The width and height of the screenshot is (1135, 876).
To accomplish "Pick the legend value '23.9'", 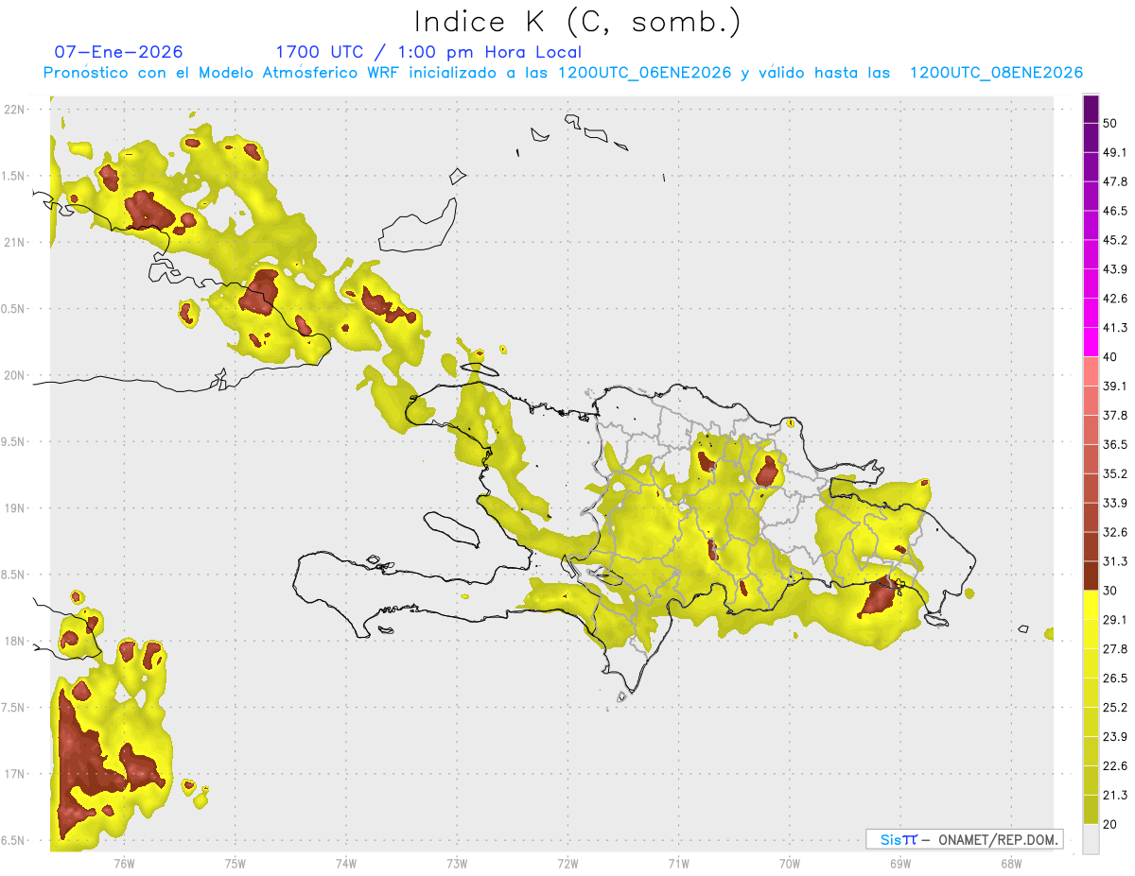I will pos(1114,737).
